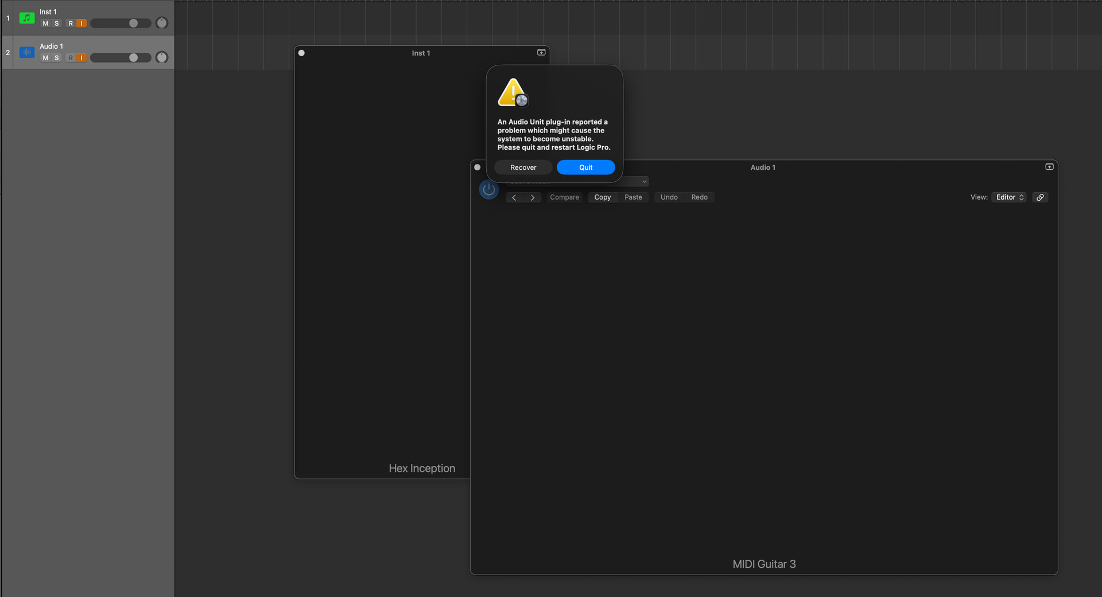Viewport: 1102px width, 597px height.
Task: Select the Audio 1 track name in track list
Action: (x=51, y=46)
